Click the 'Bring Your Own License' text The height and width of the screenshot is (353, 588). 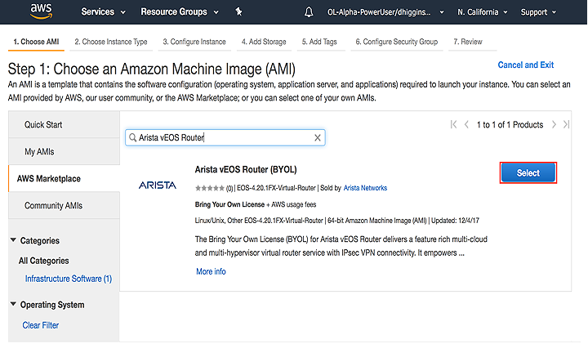click(x=229, y=204)
